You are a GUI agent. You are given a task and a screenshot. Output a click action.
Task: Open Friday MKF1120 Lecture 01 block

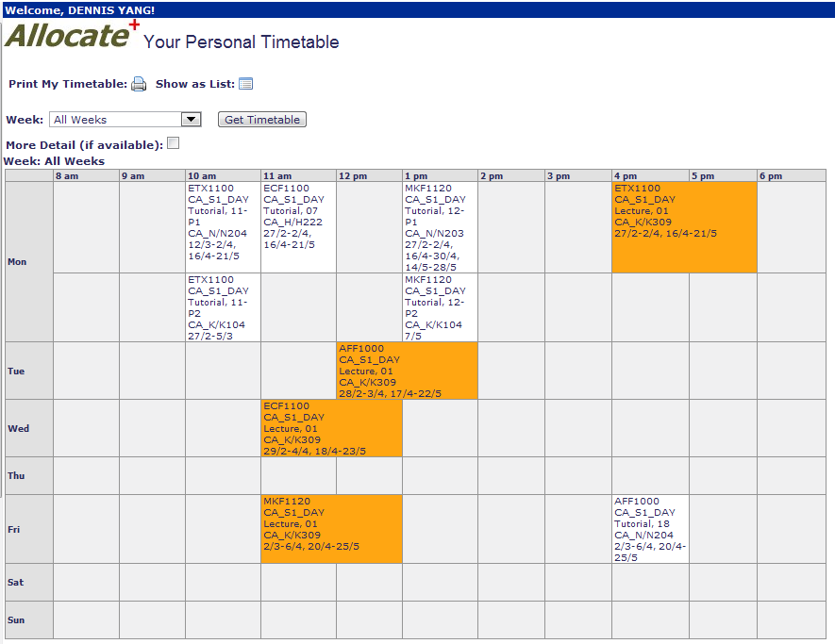(x=331, y=529)
